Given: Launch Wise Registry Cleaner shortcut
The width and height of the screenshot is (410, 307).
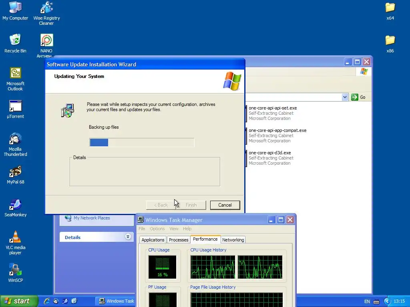Looking at the screenshot, I should (x=46, y=13).
